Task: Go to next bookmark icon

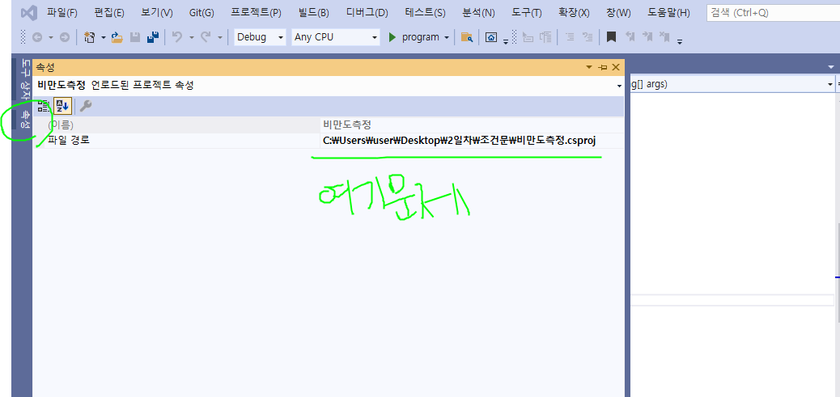Action: point(647,37)
